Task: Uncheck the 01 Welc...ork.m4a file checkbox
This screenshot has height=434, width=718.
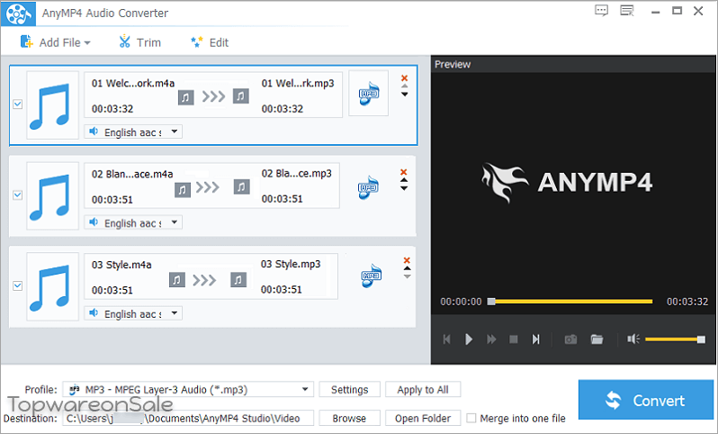Action: 17,104
